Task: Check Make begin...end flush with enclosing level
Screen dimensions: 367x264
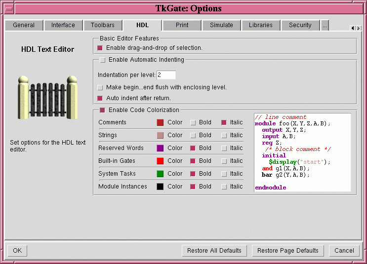Action: pyautogui.click(x=100, y=87)
